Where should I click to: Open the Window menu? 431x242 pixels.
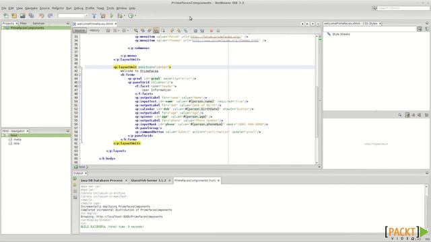point(121,8)
